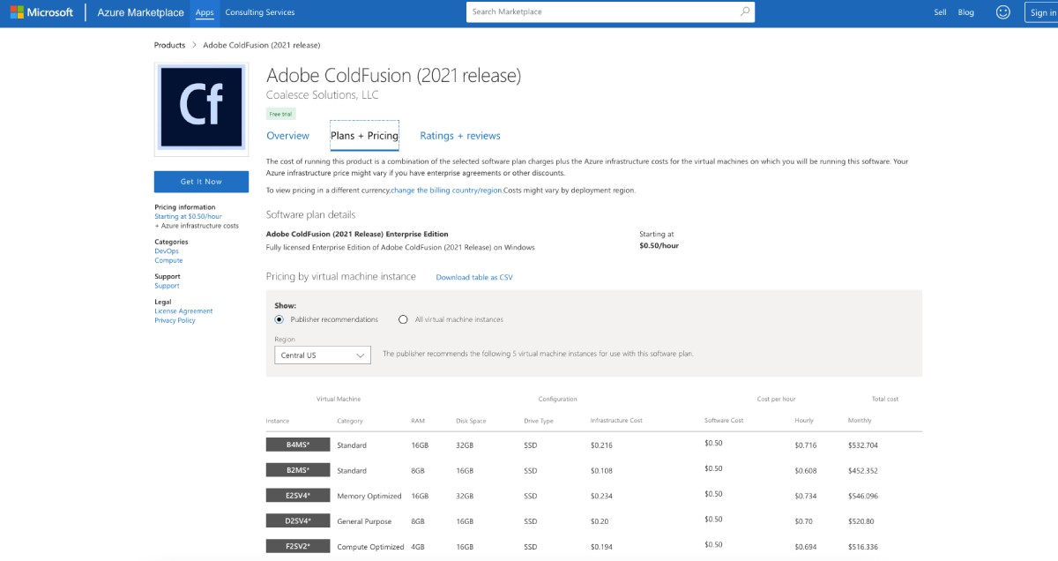Click the Get It Now button
Viewport: 1058px width, 561px height.
(x=201, y=181)
